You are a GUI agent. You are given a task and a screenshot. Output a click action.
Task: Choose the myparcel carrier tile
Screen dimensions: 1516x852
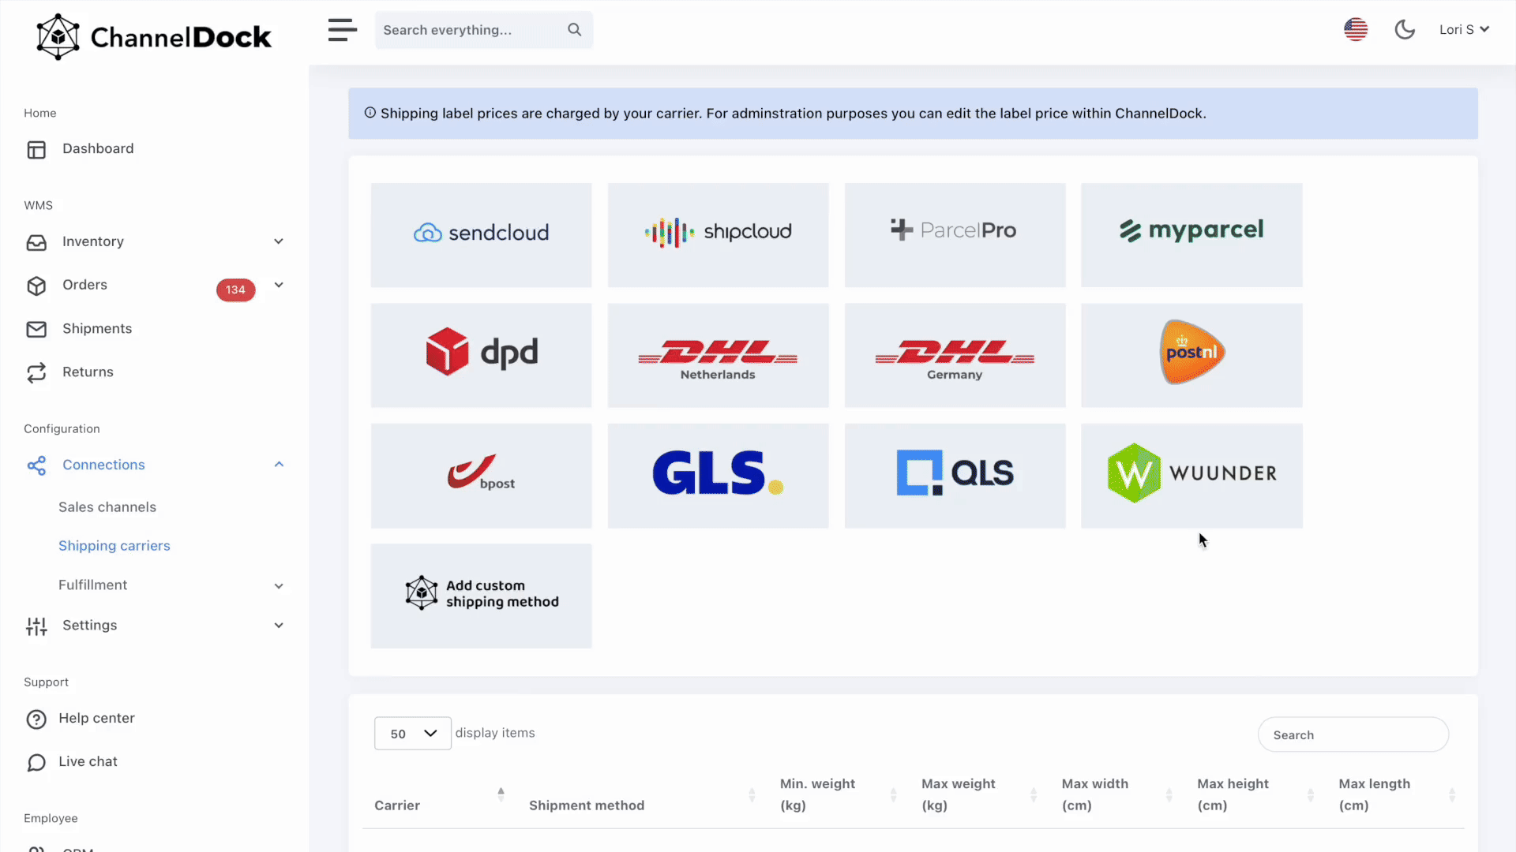pos(1191,235)
